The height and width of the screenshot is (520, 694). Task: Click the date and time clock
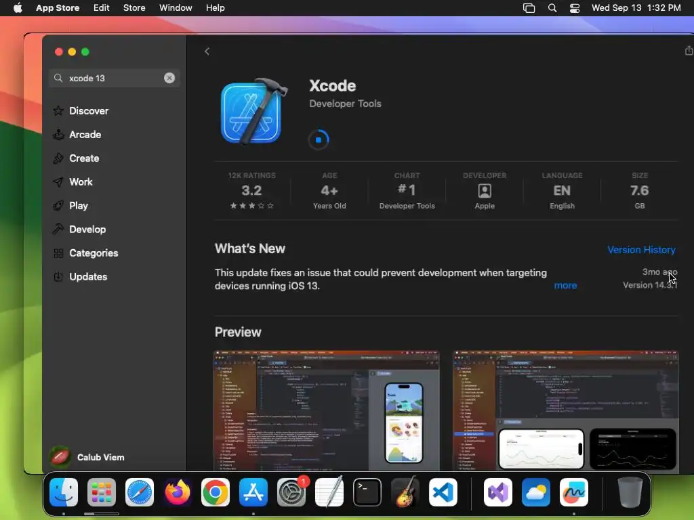(x=636, y=8)
